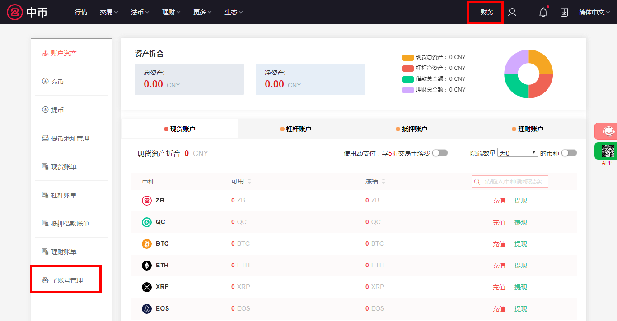The width and height of the screenshot is (617, 321).
Task: Click the 总资产 0.00 CNY card
Action: click(189, 79)
